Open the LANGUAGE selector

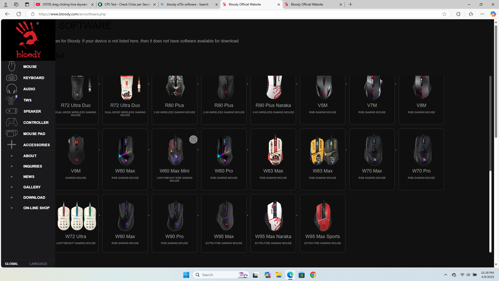click(x=38, y=264)
